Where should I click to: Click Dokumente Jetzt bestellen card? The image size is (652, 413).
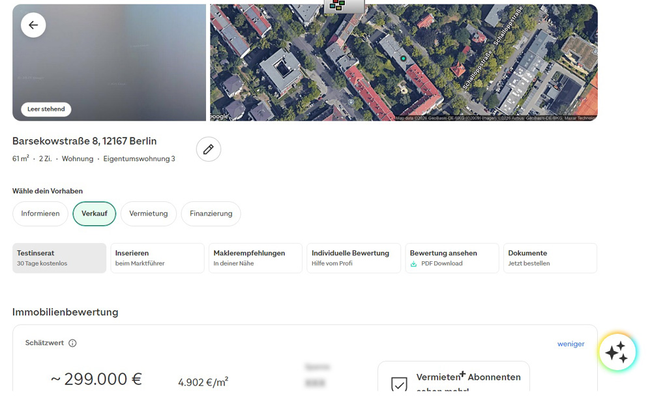point(550,258)
